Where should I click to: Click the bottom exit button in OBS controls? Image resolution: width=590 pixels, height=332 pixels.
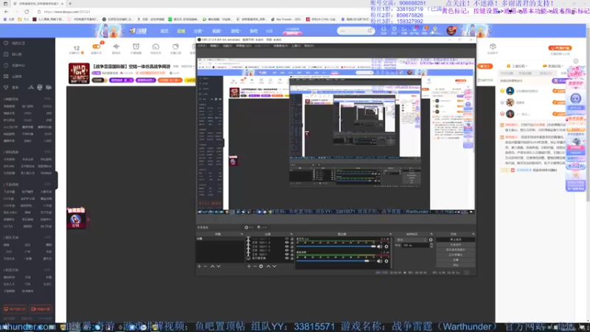(x=456, y=265)
